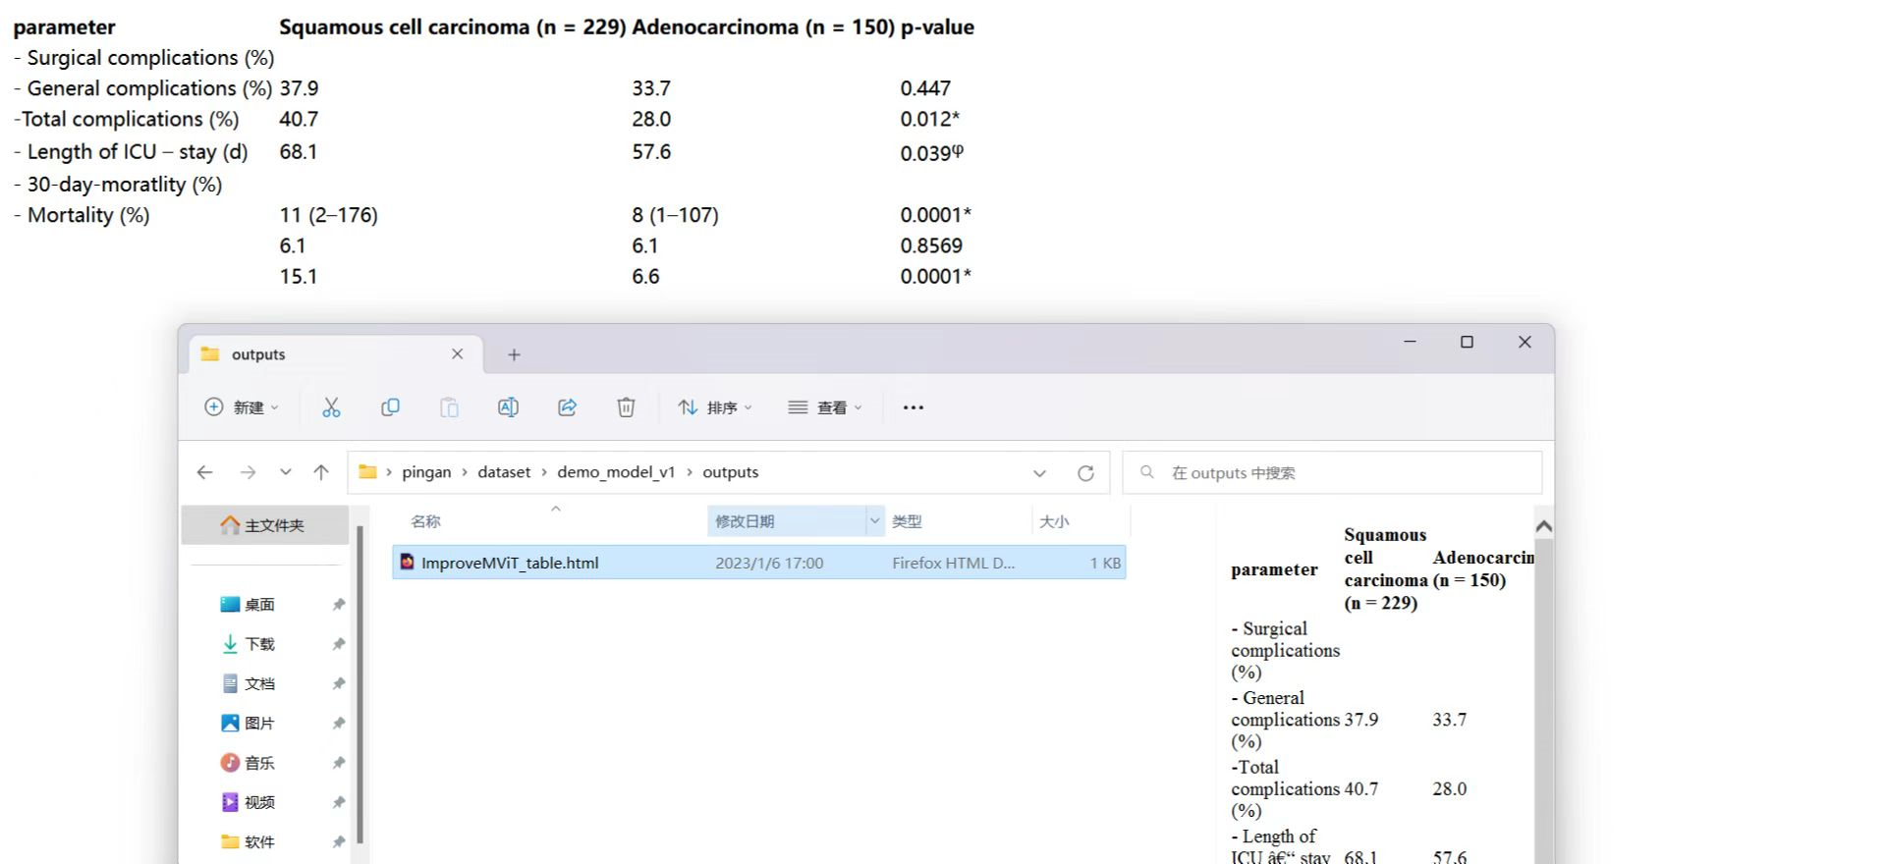Click p-value 0.447 in the background table
This screenshot has height=864, width=1886.
click(925, 88)
